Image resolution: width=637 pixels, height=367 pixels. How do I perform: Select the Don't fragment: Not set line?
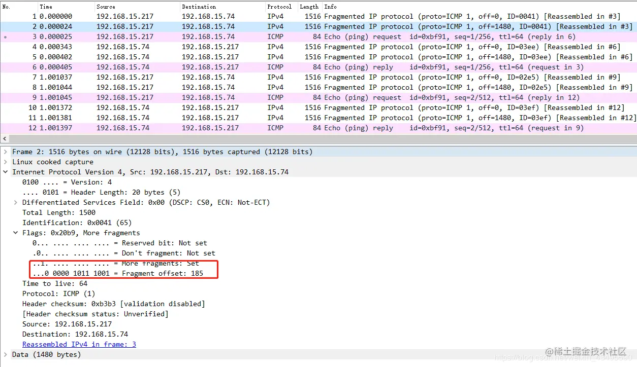pos(124,253)
